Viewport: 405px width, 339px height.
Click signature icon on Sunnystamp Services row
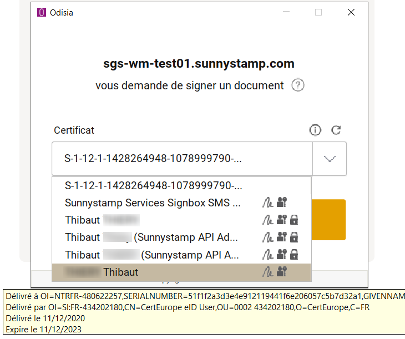click(267, 203)
